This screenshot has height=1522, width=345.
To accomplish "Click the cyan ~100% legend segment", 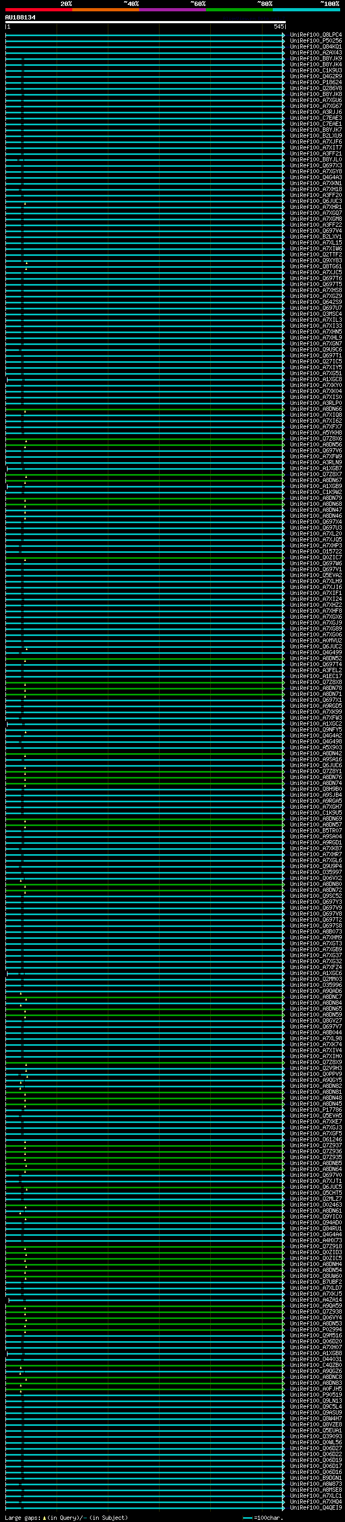I will tap(306, 10).
